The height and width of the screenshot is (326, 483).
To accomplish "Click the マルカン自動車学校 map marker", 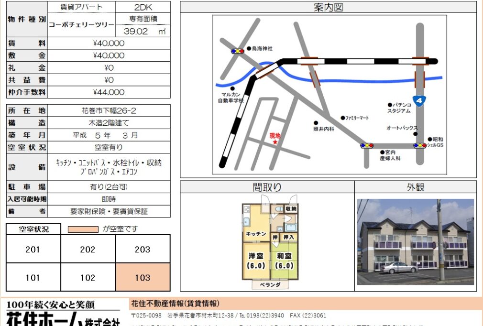I will 232,88.
